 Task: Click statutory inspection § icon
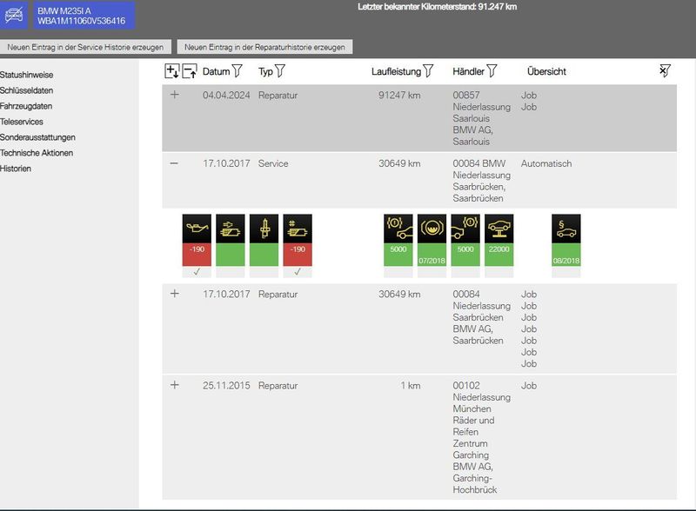pos(566,229)
